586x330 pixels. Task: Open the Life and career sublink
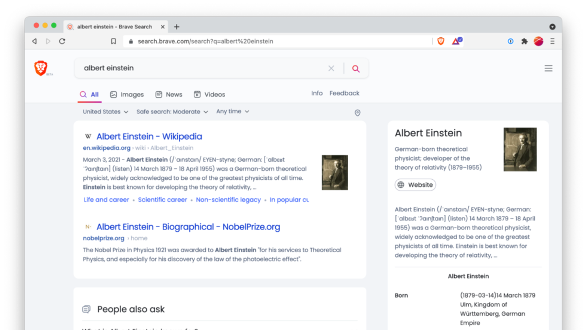coord(106,199)
